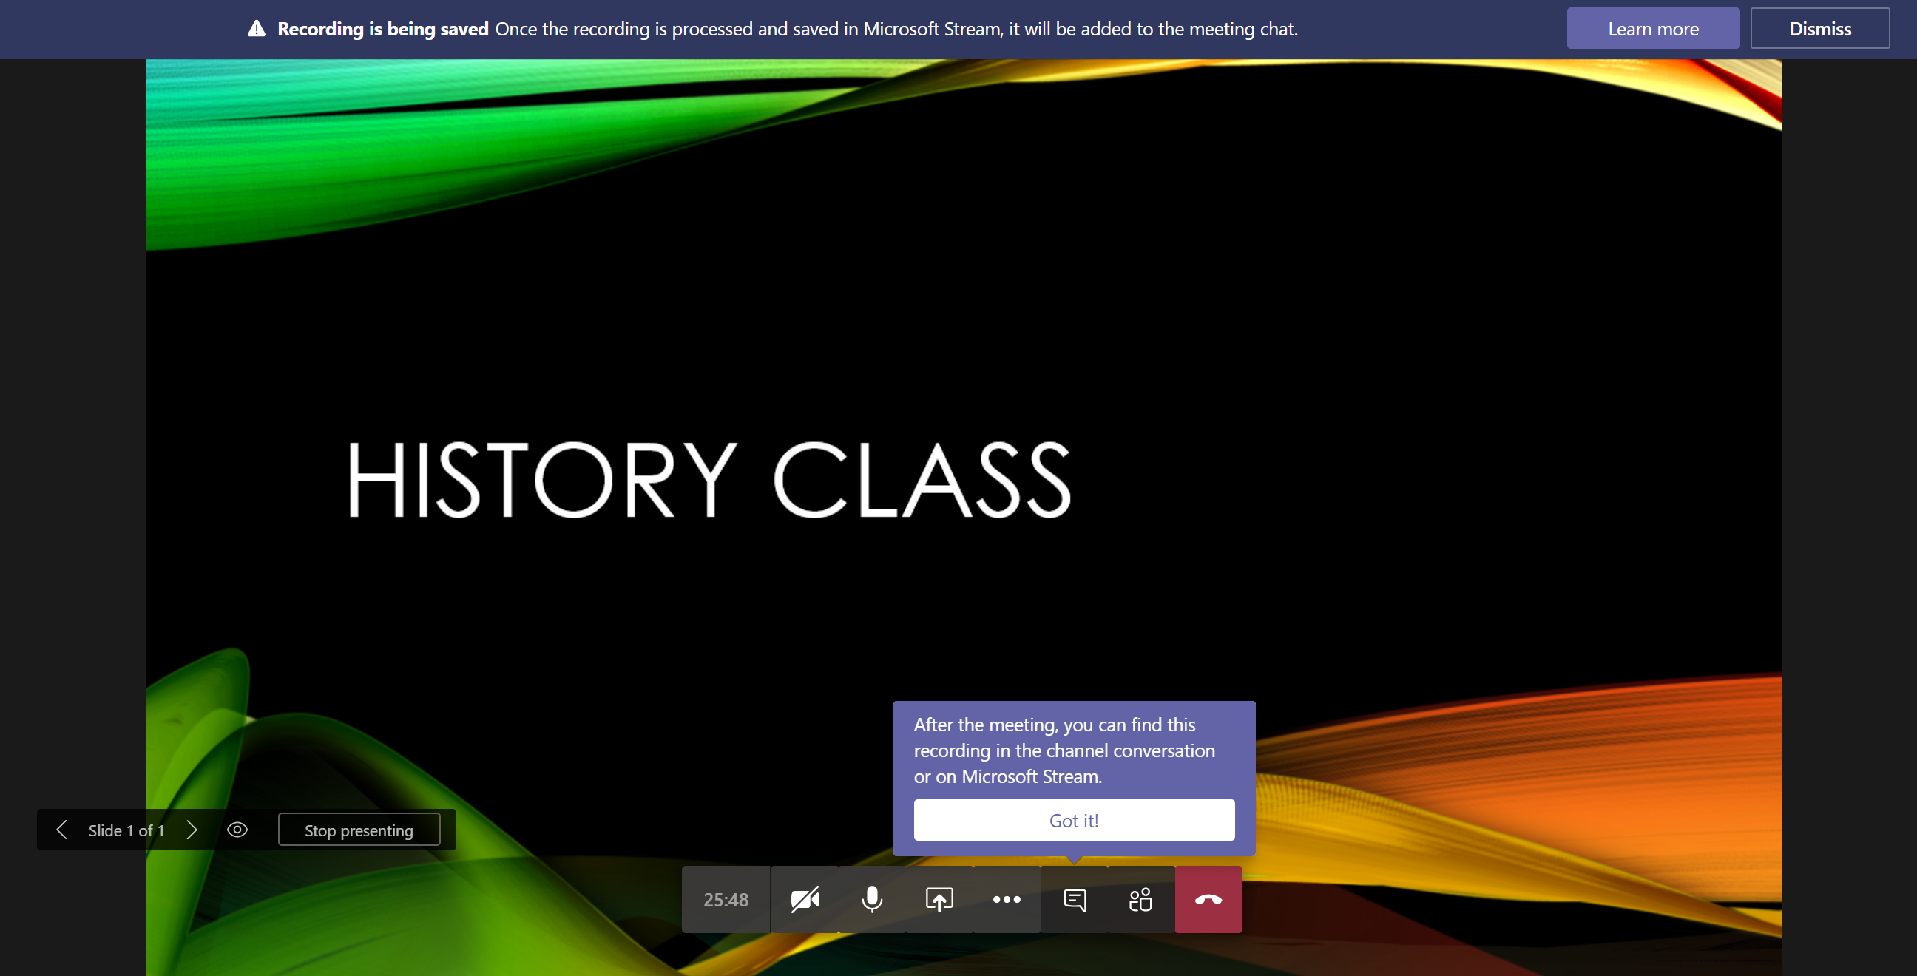Hang up the call
Screen dimensions: 1917x976
pos(1208,899)
